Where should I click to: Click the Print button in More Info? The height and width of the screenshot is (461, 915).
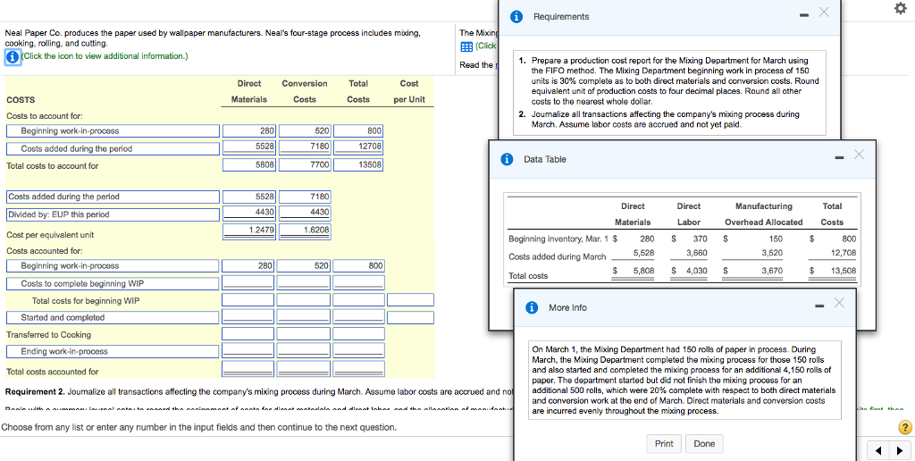(664, 444)
